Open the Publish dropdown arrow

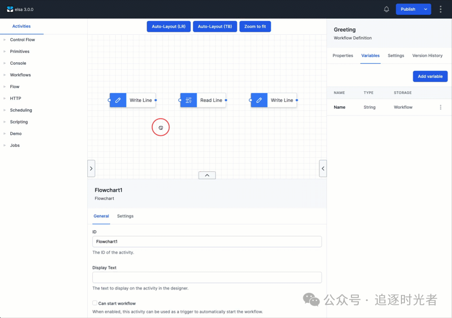click(425, 9)
